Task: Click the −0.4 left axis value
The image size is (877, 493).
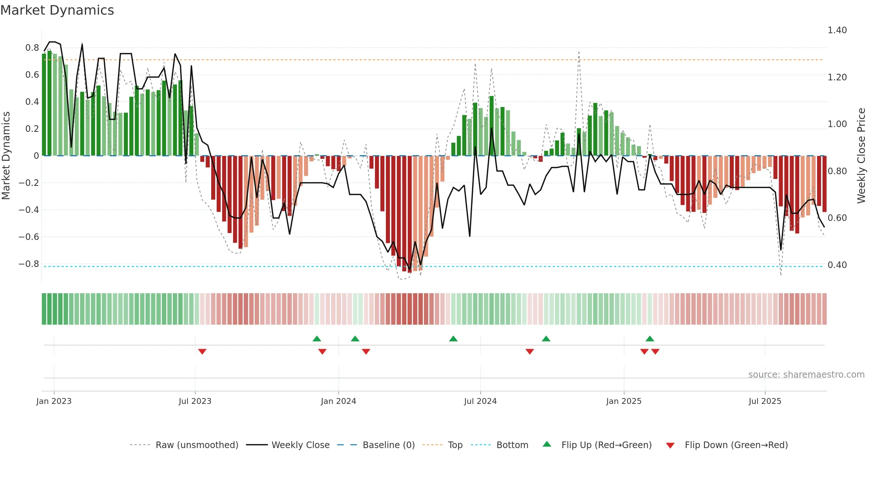Action: pos(29,210)
